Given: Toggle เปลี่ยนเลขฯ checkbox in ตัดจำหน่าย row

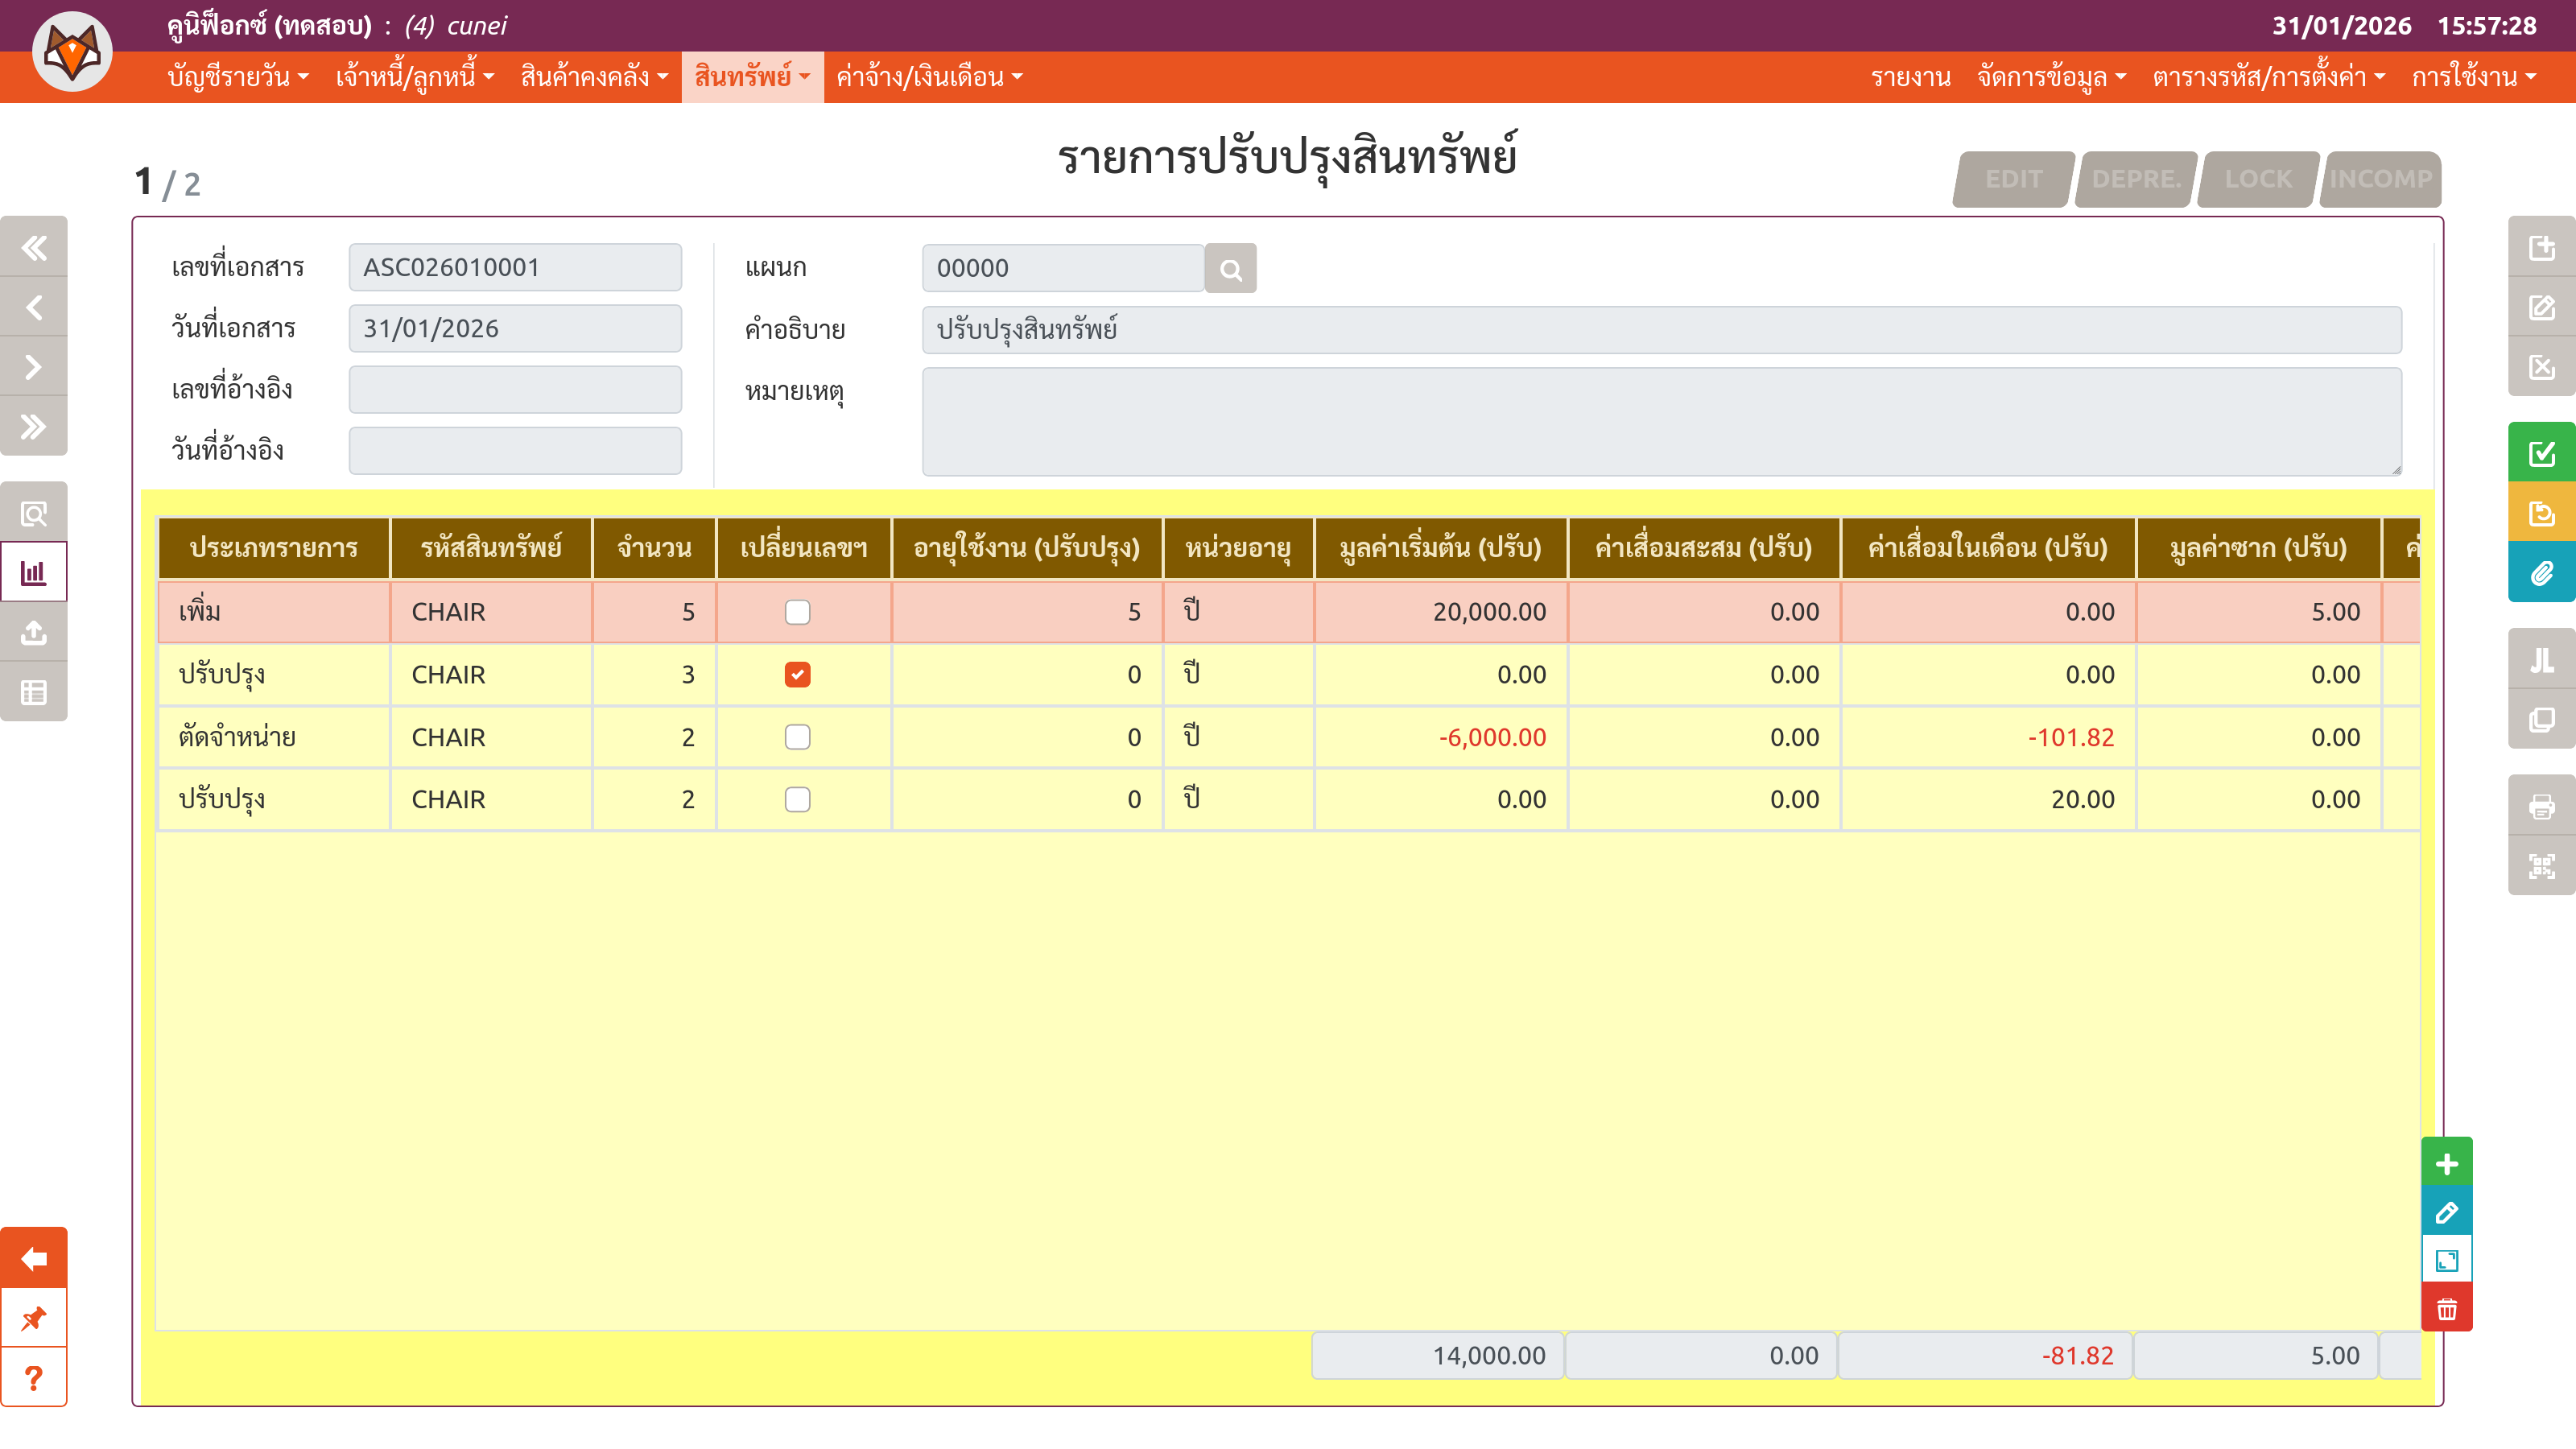Looking at the screenshot, I should pyautogui.click(x=797, y=737).
